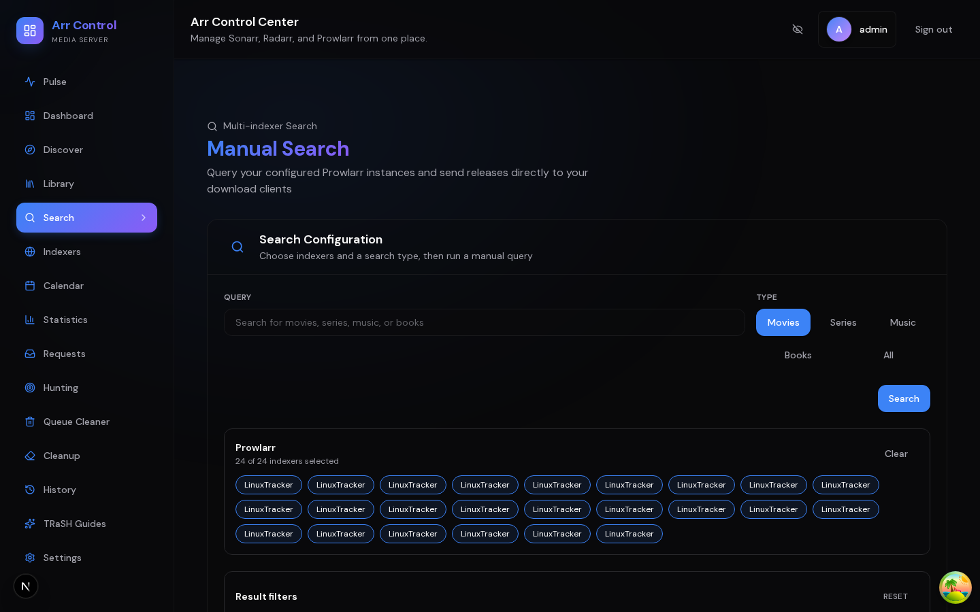Click the Arr Control logo icon

pyautogui.click(x=30, y=31)
